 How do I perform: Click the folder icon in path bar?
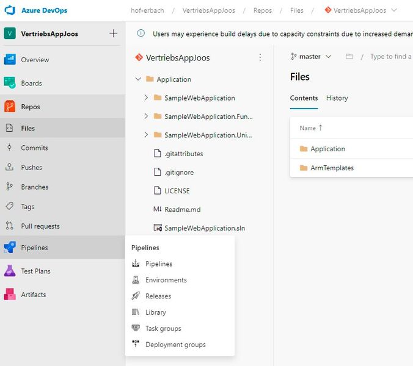click(x=349, y=56)
